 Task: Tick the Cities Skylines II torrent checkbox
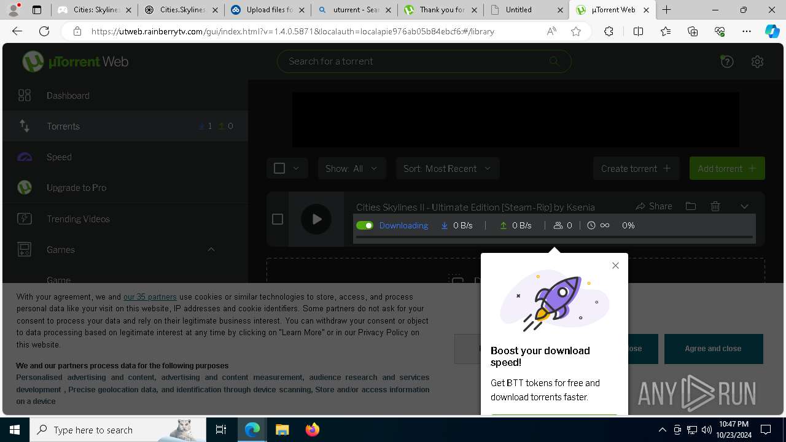point(278,219)
